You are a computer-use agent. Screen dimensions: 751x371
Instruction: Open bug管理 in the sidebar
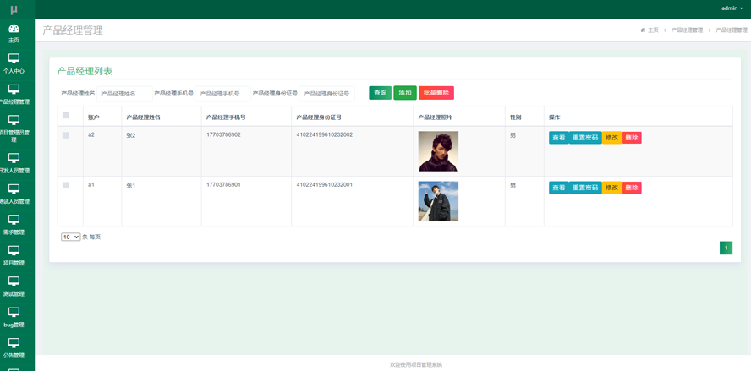[x=14, y=317]
